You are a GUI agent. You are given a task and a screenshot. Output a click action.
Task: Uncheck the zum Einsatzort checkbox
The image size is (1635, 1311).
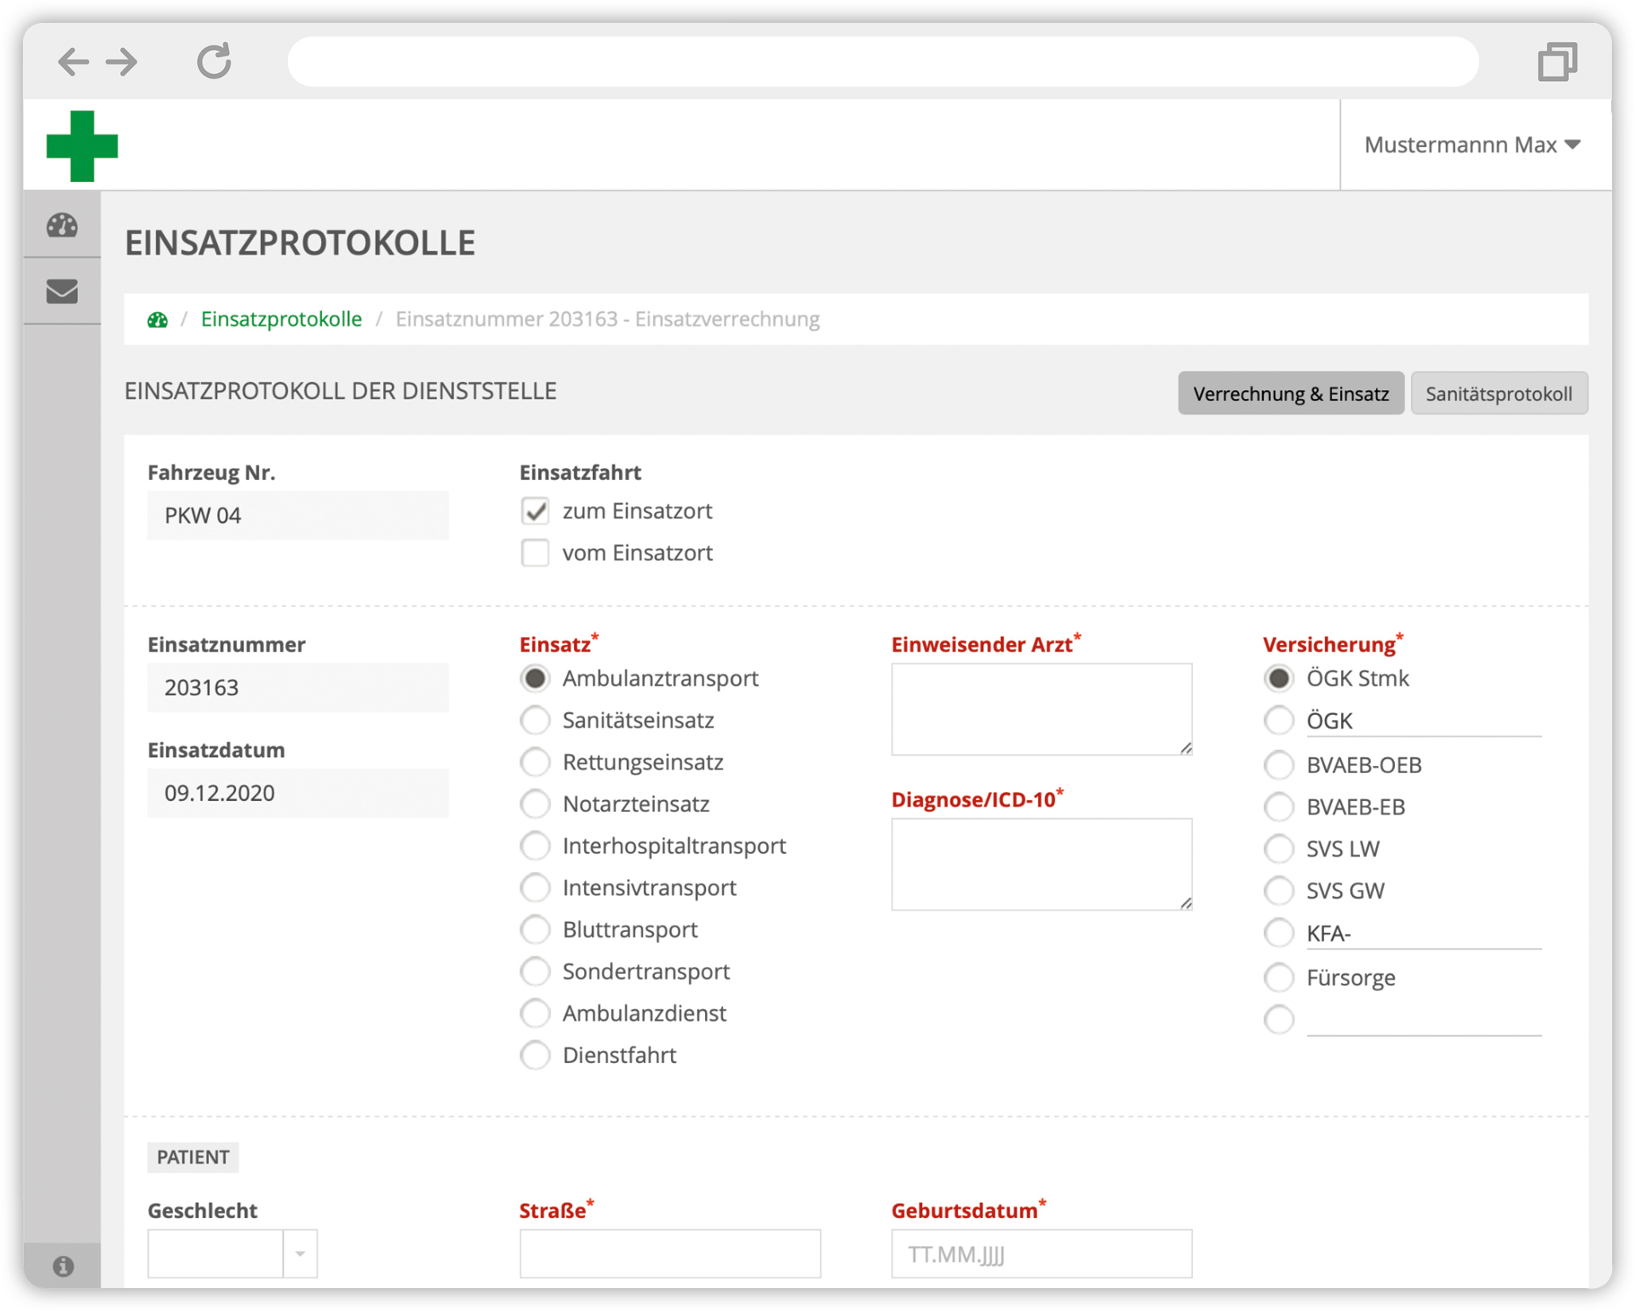535,511
